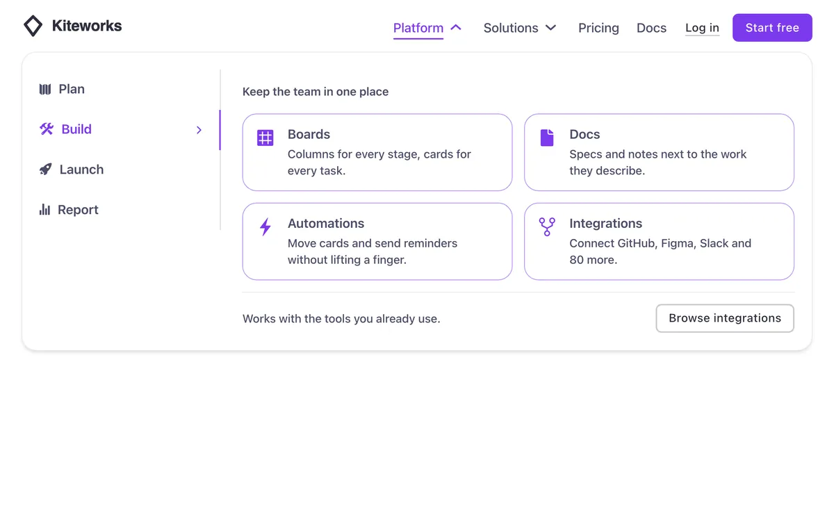This screenshot has width=834, height=521.
Task: Open the Boards card title
Action: [309, 134]
